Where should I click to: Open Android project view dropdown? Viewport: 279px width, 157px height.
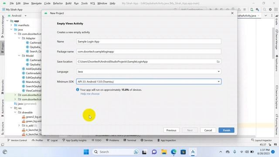(x=17, y=16)
